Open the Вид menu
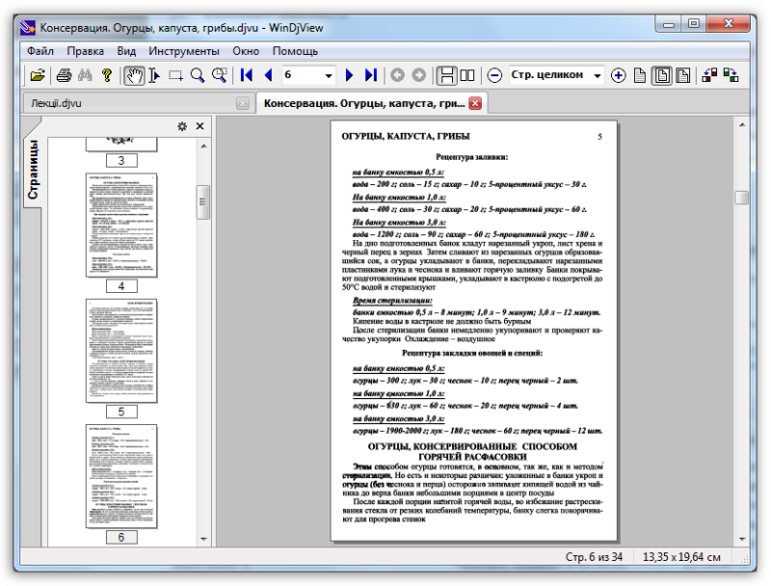771x586 pixels. click(126, 51)
